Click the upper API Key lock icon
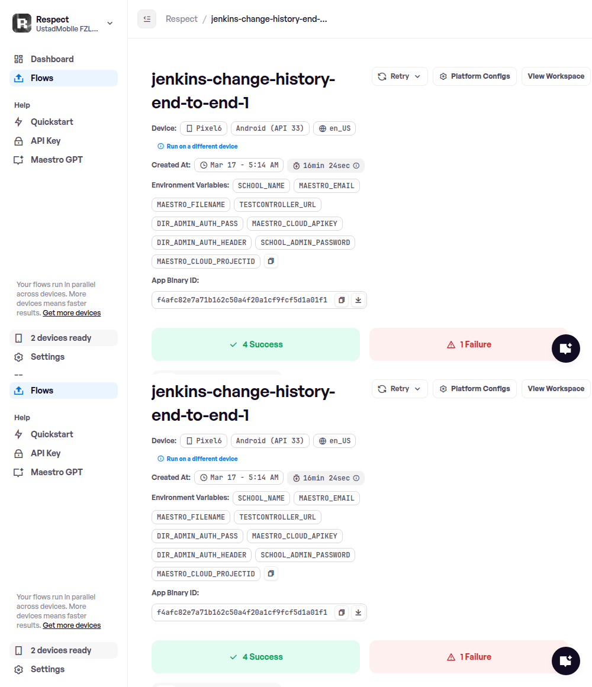 pos(19,141)
